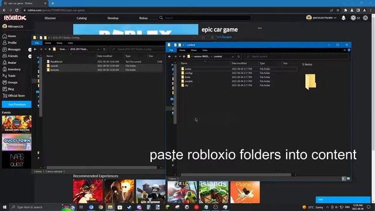Image resolution: width=375 pixels, height=211 pixels.
Task: Open the three-dots menu beside epic car game
Action: tap(260, 28)
